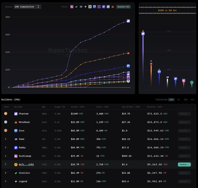The image size is (198, 188).
Task: Click MetaMask volume value $33.8M
Action: (x=75, y=122)
